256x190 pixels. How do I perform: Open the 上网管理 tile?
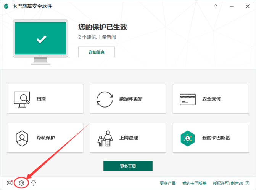pyautogui.click(x=128, y=138)
